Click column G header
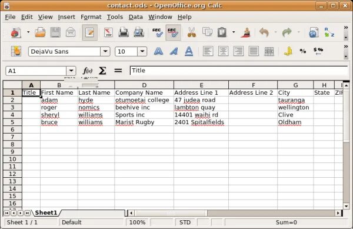Image resolution: width=353 pixels, height=229 pixels. point(295,85)
